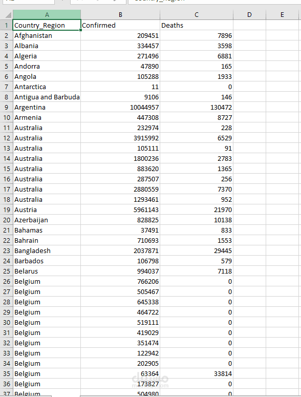Select Belgium cell in row 26
This screenshot has width=301, height=397.
click(47, 282)
